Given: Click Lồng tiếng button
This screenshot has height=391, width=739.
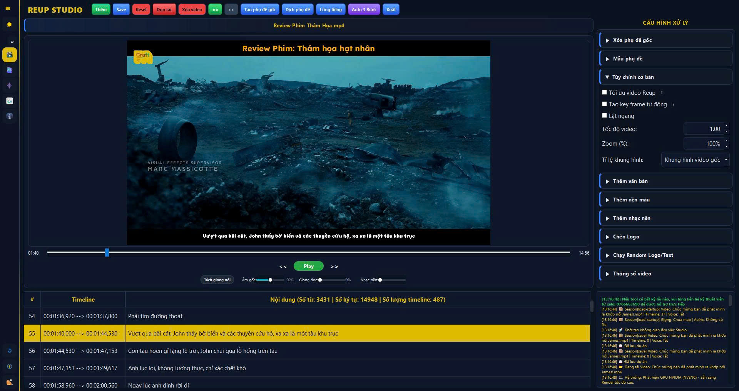Looking at the screenshot, I should click(x=331, y=10).
